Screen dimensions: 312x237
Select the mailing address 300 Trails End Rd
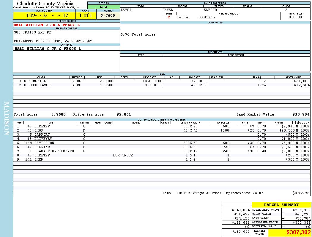[33, 32]
